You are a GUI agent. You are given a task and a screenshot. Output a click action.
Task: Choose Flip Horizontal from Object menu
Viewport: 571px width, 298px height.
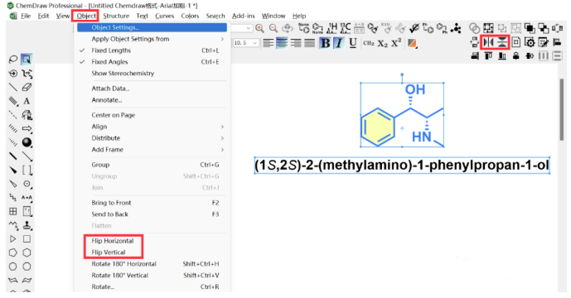(x=113, y=241)
